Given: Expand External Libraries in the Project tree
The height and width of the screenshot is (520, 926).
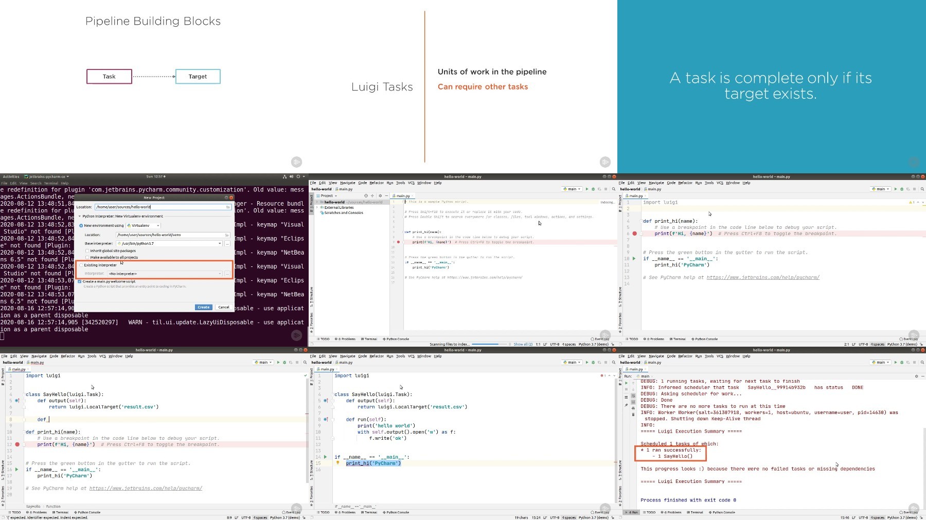Looking at the screenshot, I should pyautogui.click(x=317, y=207).
